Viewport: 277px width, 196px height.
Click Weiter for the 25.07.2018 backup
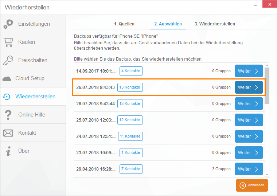click(x=249, y=120)
